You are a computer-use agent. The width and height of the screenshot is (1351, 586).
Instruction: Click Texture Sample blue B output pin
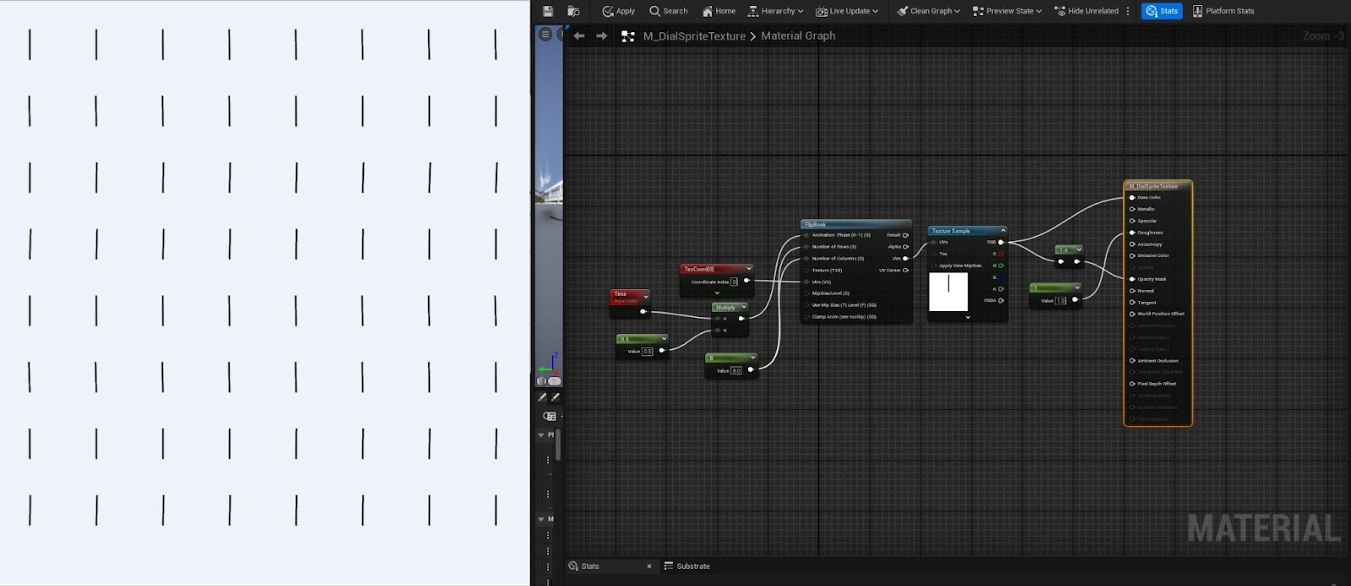(x=1001, y=277)
